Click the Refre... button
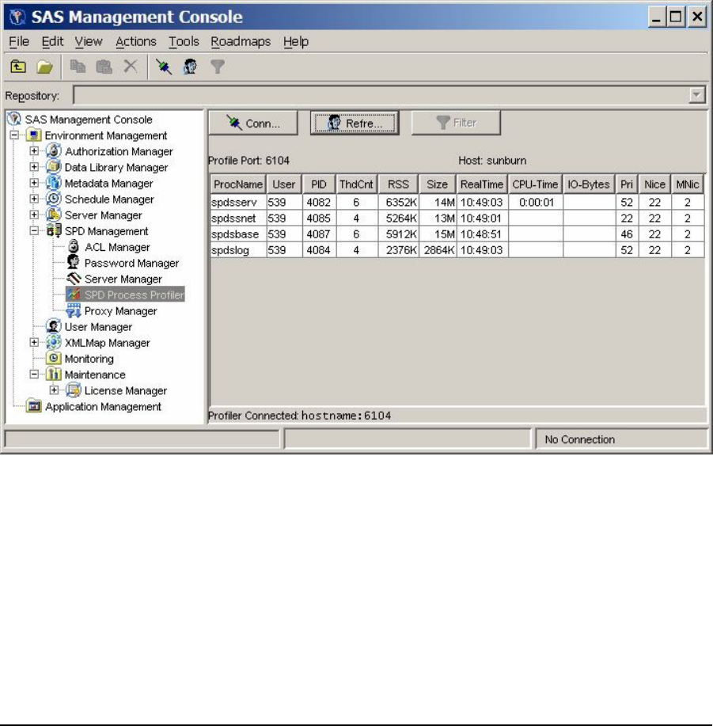Image resolution: width=713 pixels, height=726 pixels. 355,124
